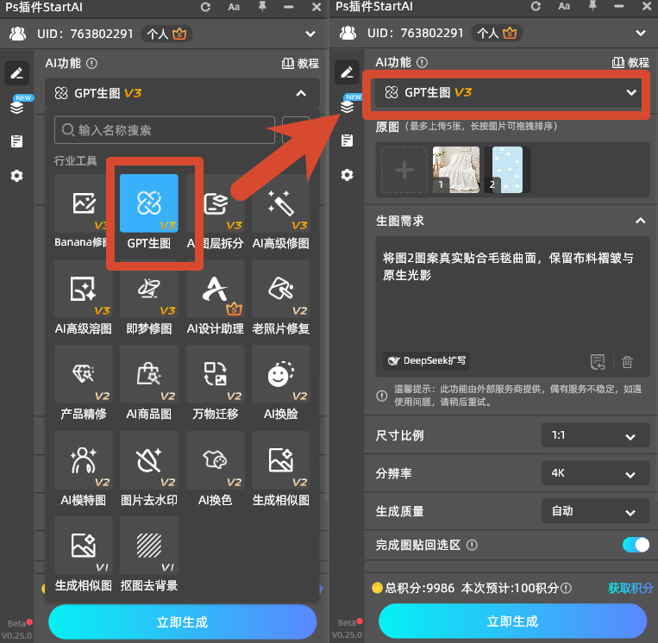
Task: Open the 抠图去背景 tool
Action: [149, 546]
